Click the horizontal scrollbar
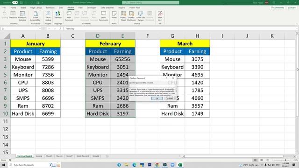Viewport: 299px width, 168px height. [x=233, y=156]
